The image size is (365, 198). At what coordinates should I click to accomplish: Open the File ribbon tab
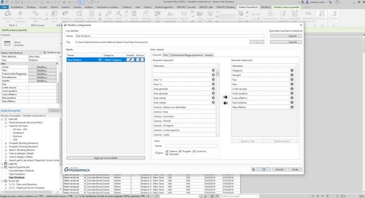point(4,7)
